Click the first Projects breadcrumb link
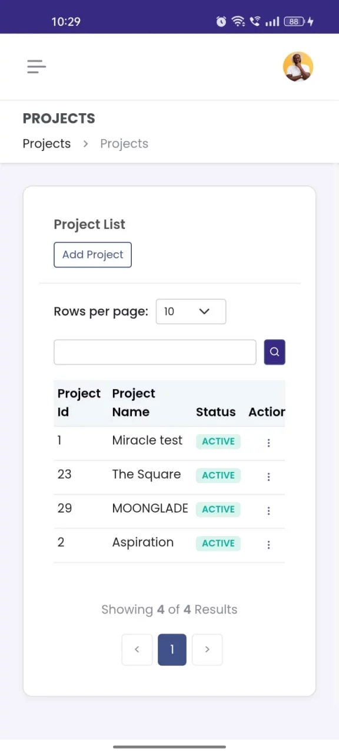The image size is (339, 755). click(x=46, y=144)
